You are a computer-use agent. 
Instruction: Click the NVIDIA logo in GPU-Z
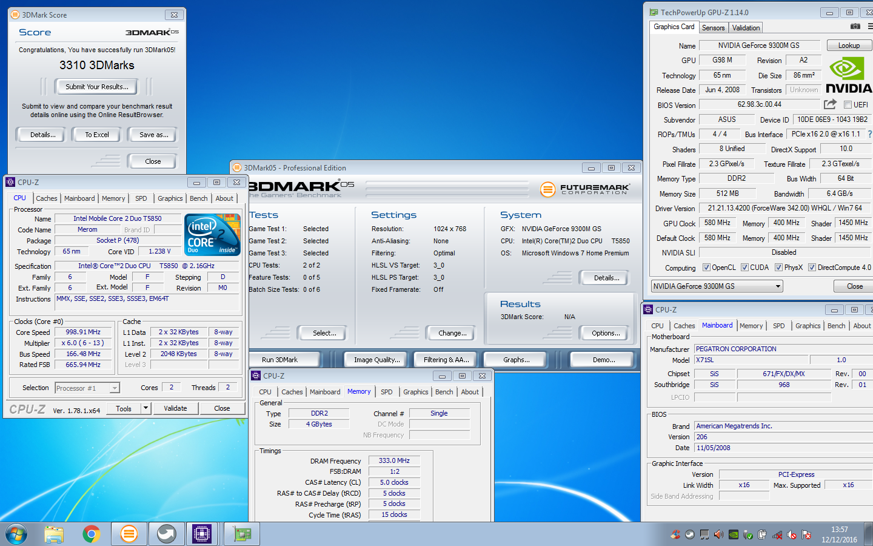849,75
